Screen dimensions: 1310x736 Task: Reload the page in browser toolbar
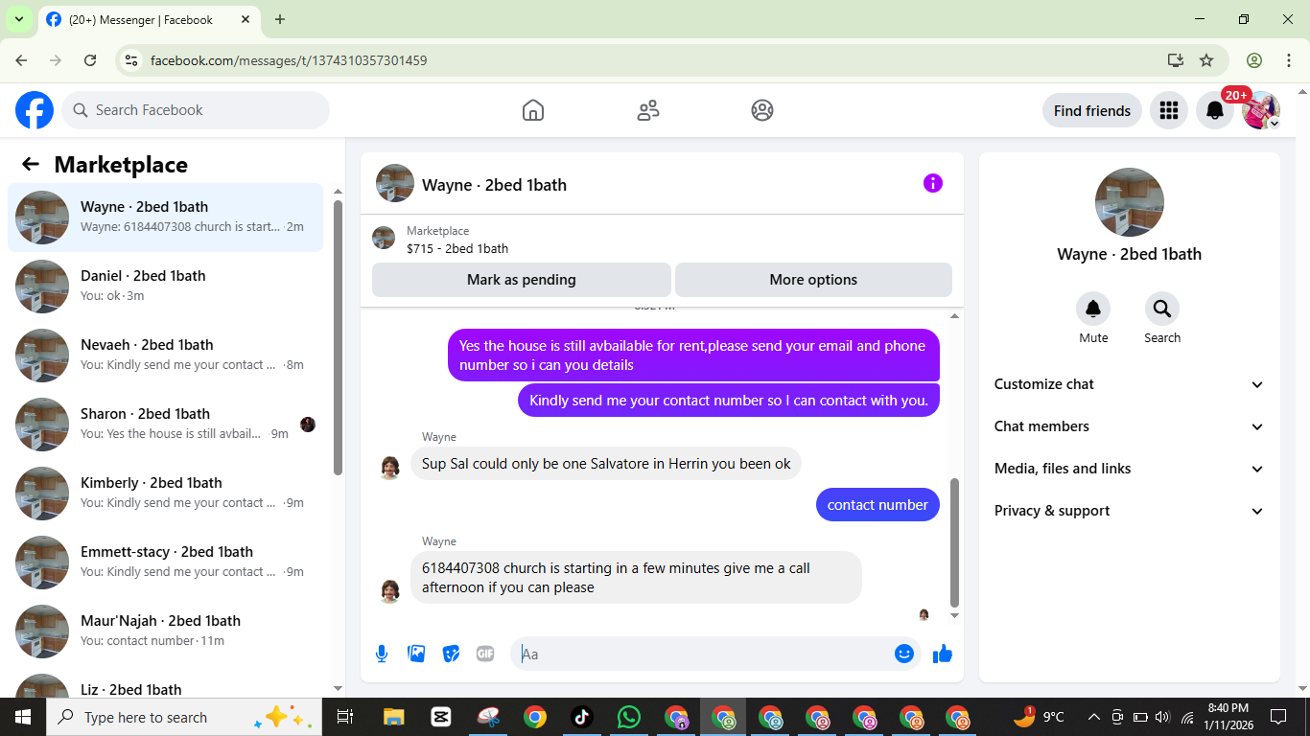pyautogui.click(x=90, y=60)
